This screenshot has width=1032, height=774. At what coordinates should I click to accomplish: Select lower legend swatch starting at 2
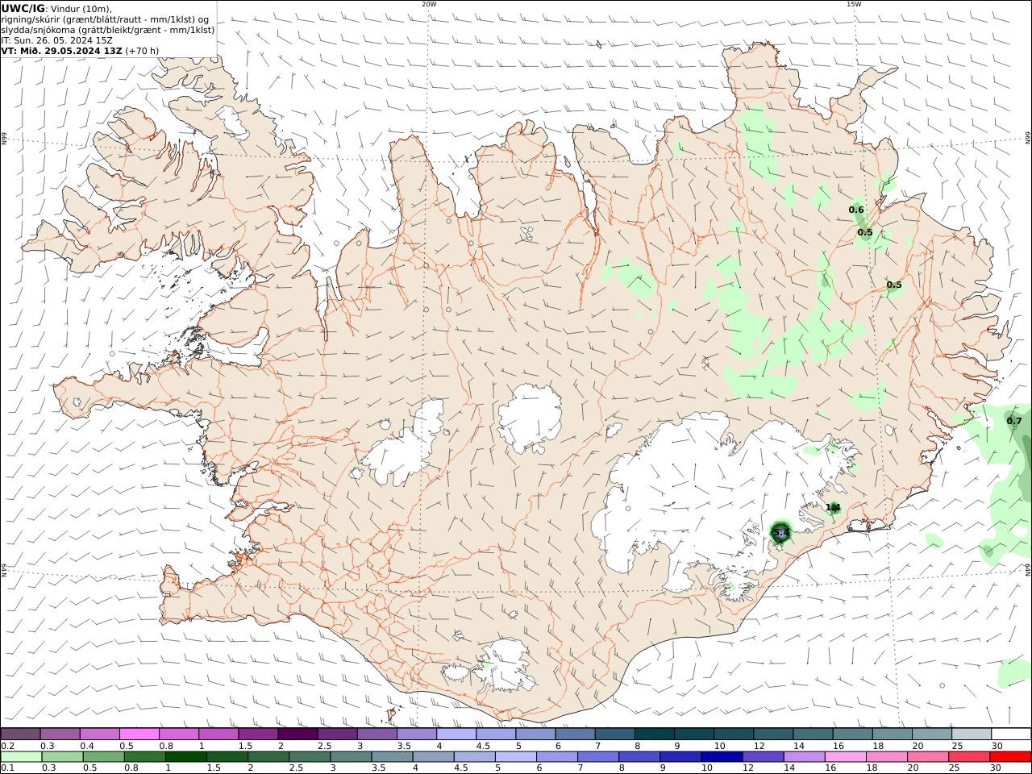(x=268, y=757)
